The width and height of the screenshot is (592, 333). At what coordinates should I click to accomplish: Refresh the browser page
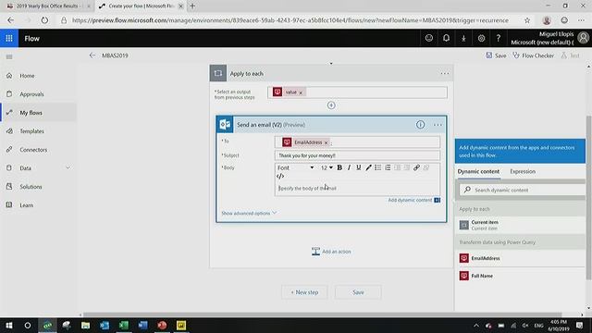coord(44,20)
